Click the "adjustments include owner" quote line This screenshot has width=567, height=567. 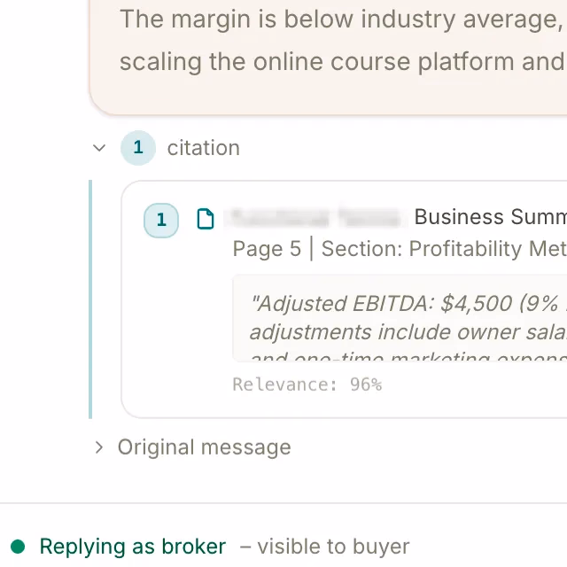pos(408,332)
